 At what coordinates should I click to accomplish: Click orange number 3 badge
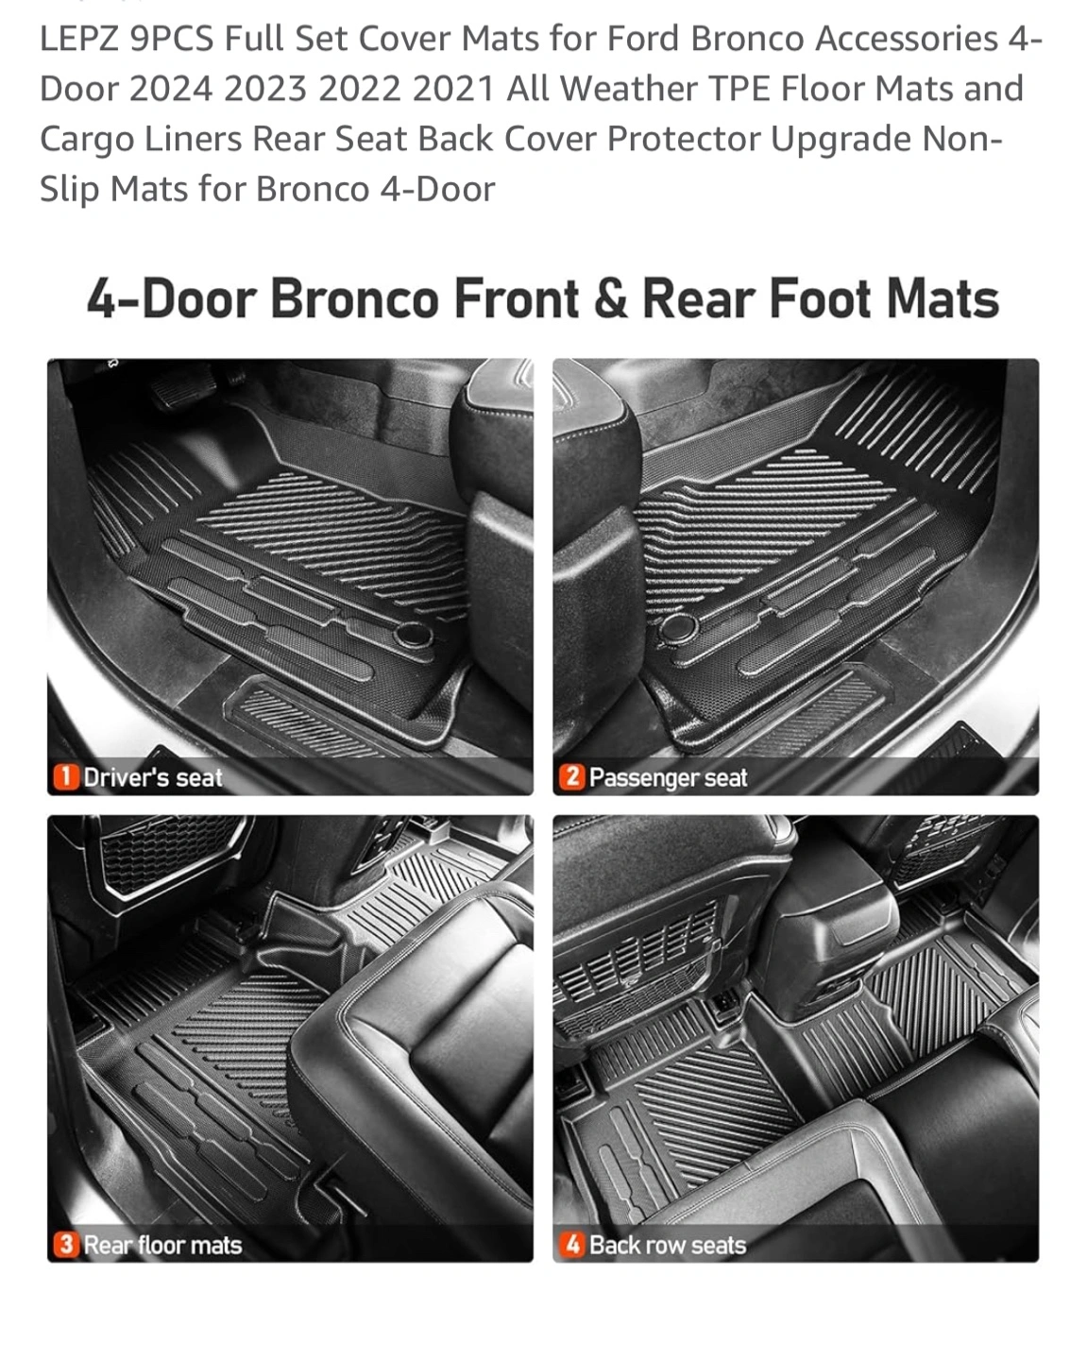coord(65,1245)
